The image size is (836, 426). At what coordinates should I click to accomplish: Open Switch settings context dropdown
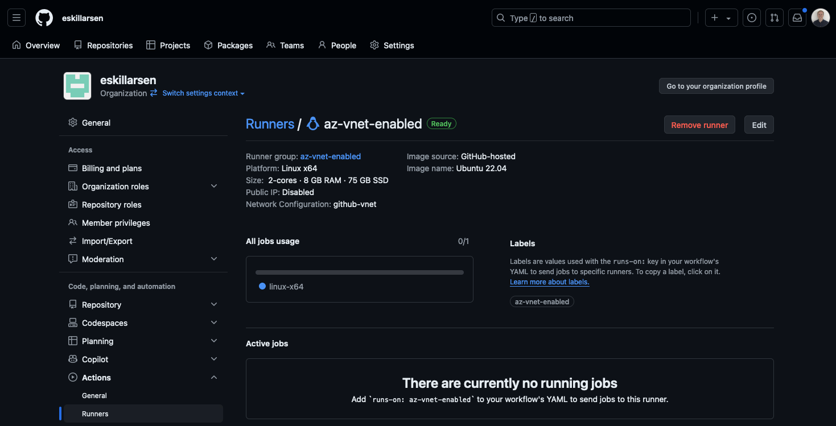[x=203, y=93]
